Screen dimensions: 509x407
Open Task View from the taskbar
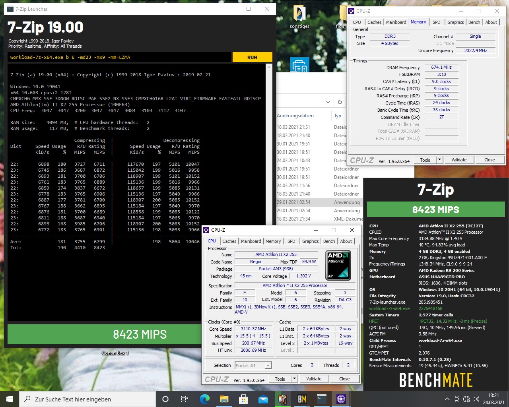point(185,399)
